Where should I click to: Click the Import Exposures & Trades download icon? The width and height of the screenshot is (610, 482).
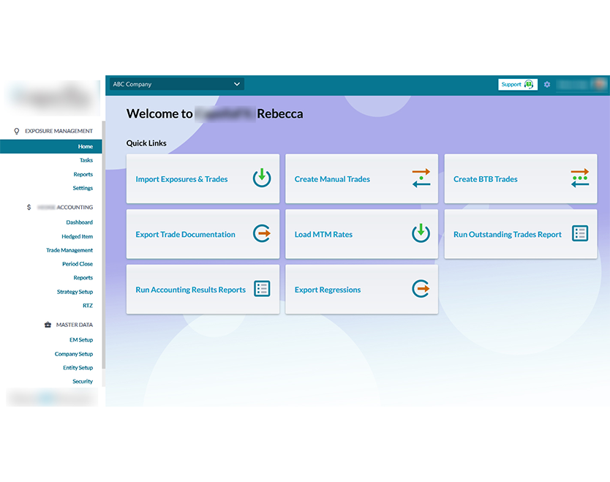(262, 178)
